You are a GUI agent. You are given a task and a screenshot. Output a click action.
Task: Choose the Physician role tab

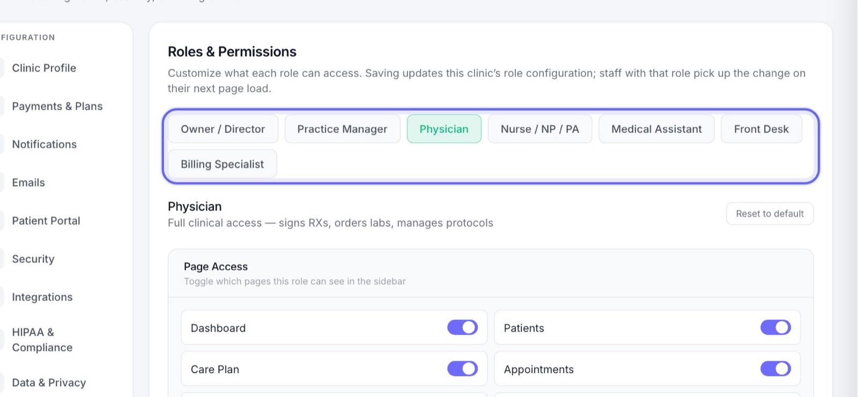point(444,129)
